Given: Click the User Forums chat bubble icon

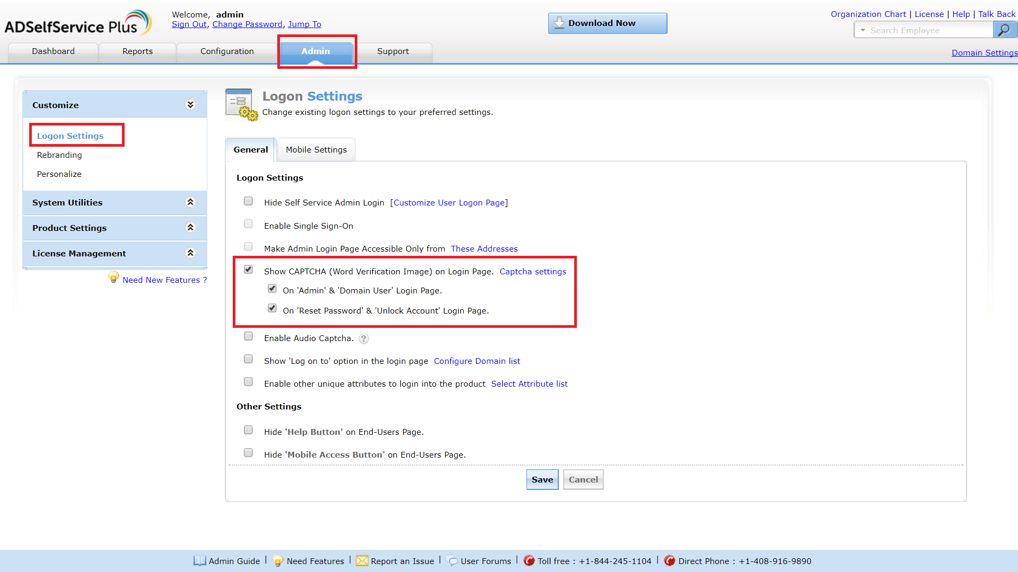Looking at the screenshot, I should [452, 561].
